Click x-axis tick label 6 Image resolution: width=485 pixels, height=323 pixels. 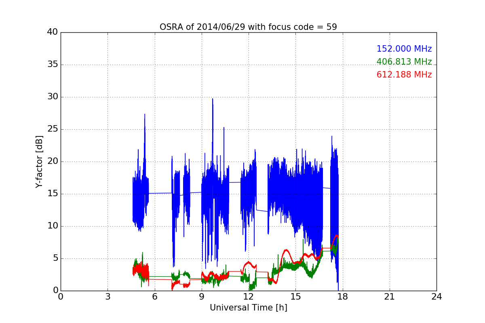click(x=154, y=296)
